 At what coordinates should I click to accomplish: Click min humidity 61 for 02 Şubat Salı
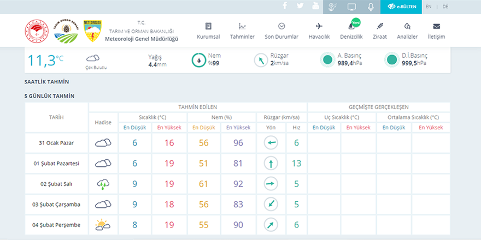tap(204, 184)
